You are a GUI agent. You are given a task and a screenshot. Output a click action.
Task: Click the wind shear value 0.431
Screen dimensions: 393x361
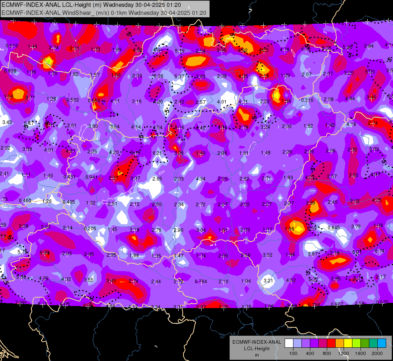click(69, 176)
